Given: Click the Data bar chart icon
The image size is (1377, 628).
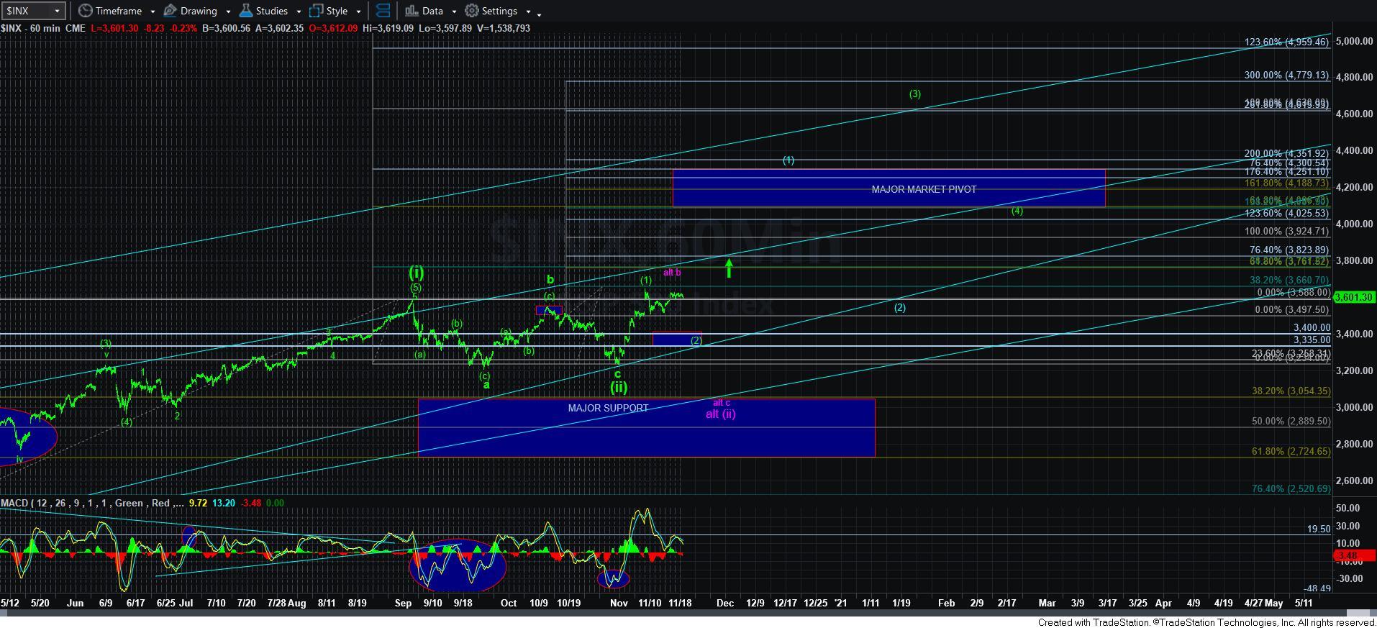Looking at the screenshot, I should point(411,11).
